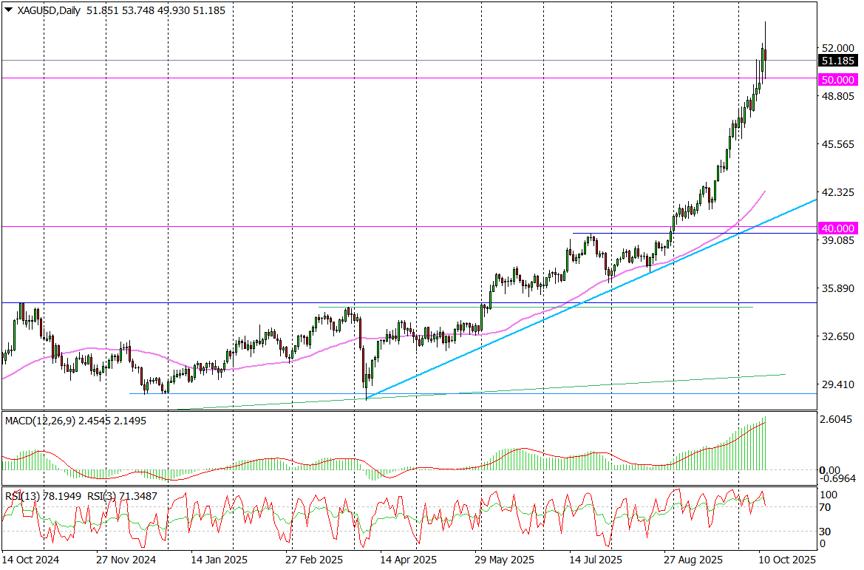The image size is (864, 570).
Task: Click the 10 Oct 2025 date label
Action: coord(786,560)
